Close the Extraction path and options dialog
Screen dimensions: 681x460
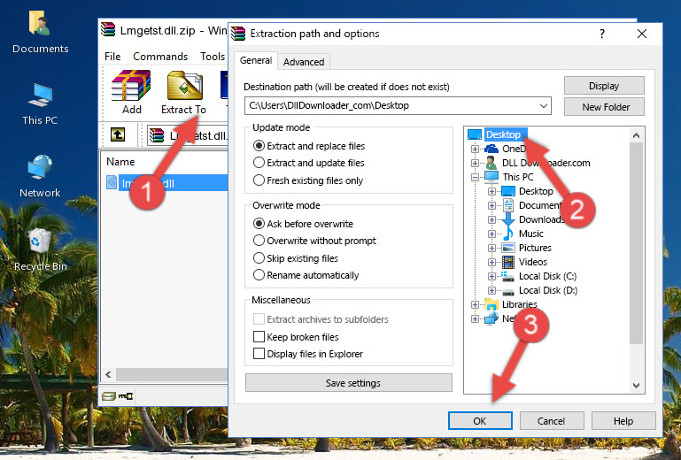click(642, 34)
